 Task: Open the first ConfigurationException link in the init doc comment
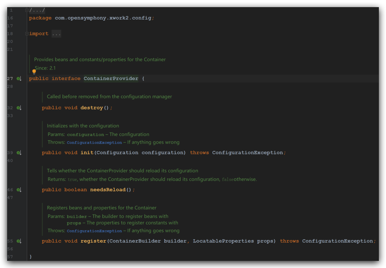click(94, 143)
